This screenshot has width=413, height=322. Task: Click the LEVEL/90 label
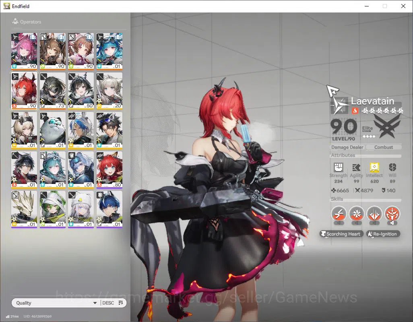[343, 139]
